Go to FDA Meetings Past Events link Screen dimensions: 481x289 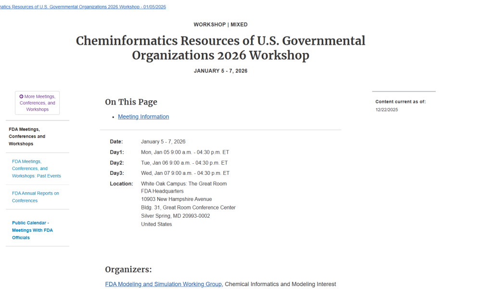[37, 169]
